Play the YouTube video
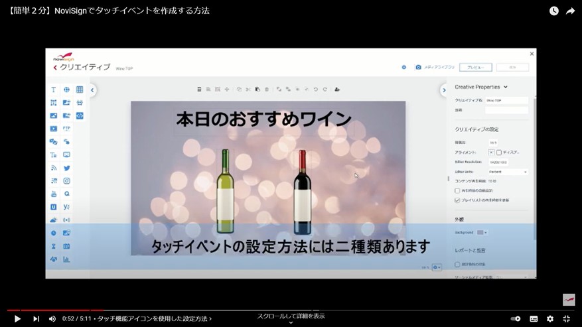Screen dimensions: 582x327 click(17, 318)
